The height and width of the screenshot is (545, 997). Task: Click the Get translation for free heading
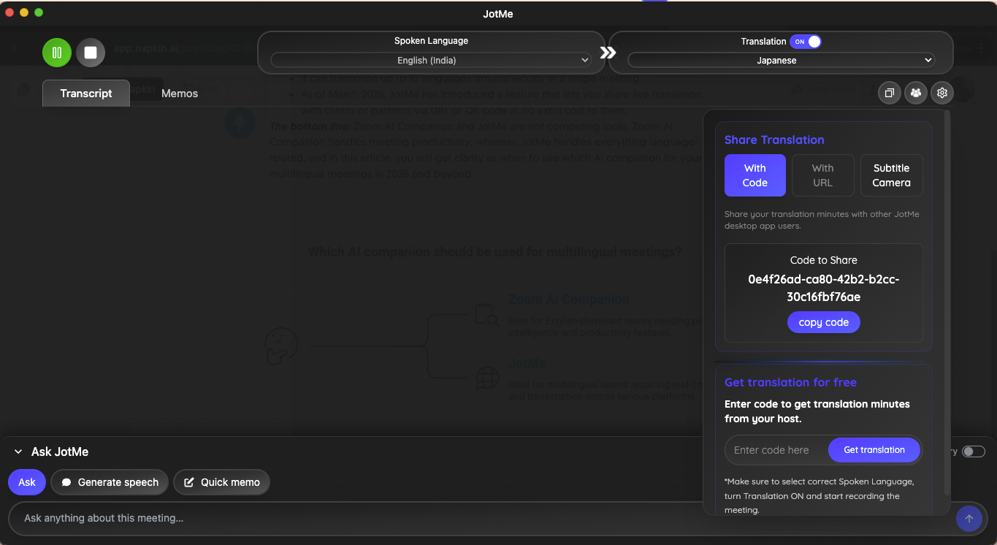pyautogui.click(x=790, y=382)
